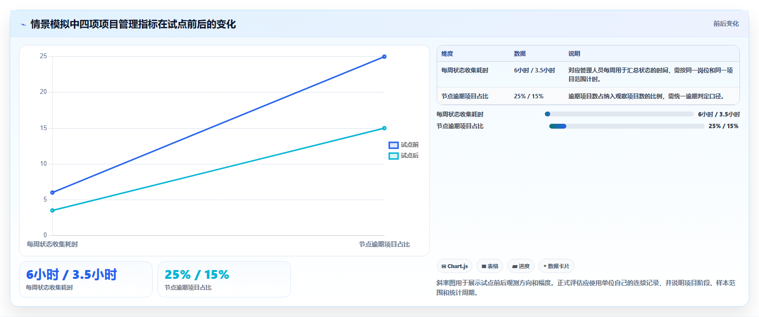Screen dimensions: 759x317
Task: Click the 数据 column header
Action: point(520,53)
